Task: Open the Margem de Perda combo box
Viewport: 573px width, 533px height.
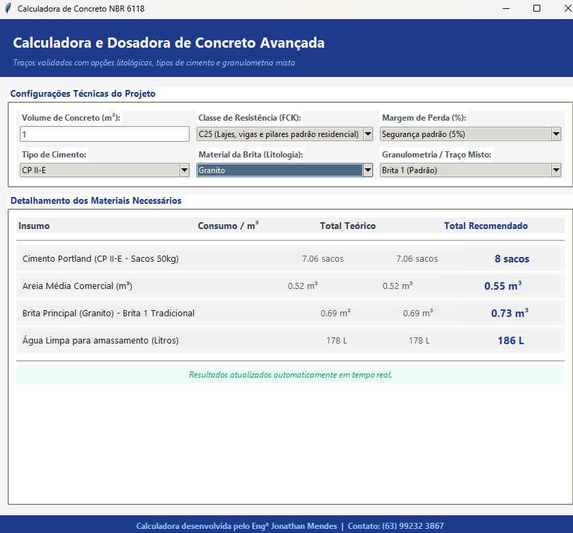Action: 470,134
